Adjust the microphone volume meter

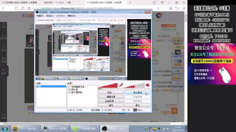click(108, 85)
